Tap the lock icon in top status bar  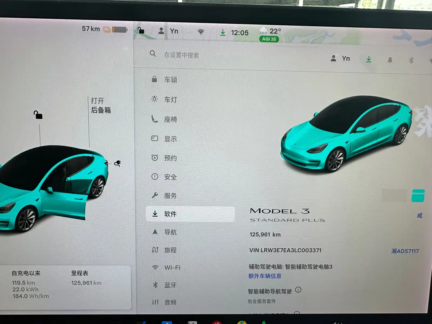point(141,30)
